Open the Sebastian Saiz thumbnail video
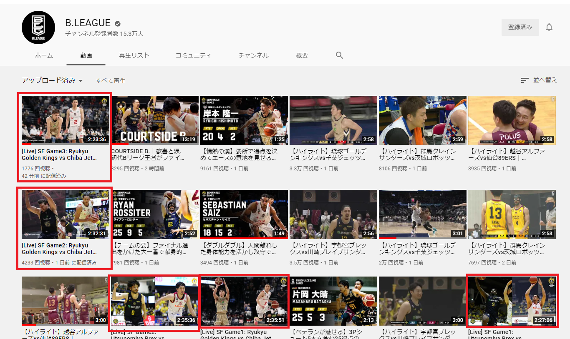The height and width of the screenshot is (339, 570). click(x=244, y=214)
